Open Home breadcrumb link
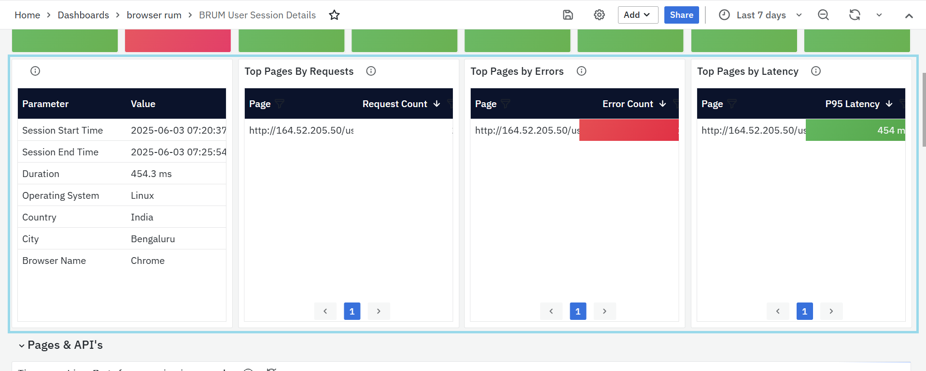Screen dimensions: 926x371 pyautogui.click(x=27, y=15)
